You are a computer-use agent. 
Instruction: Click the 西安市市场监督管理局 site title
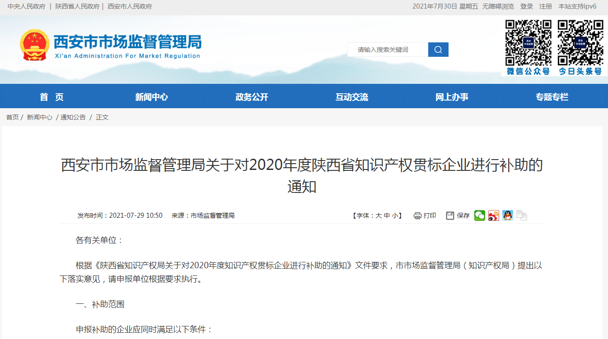coord(127,42)
